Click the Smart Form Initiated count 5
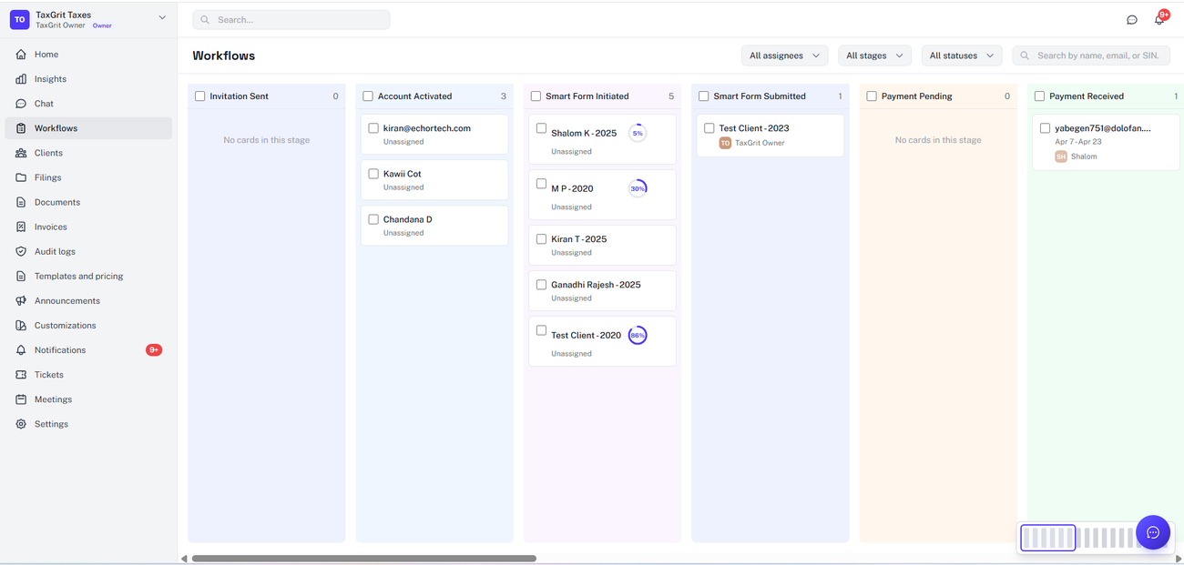 (x=671, y=96)
